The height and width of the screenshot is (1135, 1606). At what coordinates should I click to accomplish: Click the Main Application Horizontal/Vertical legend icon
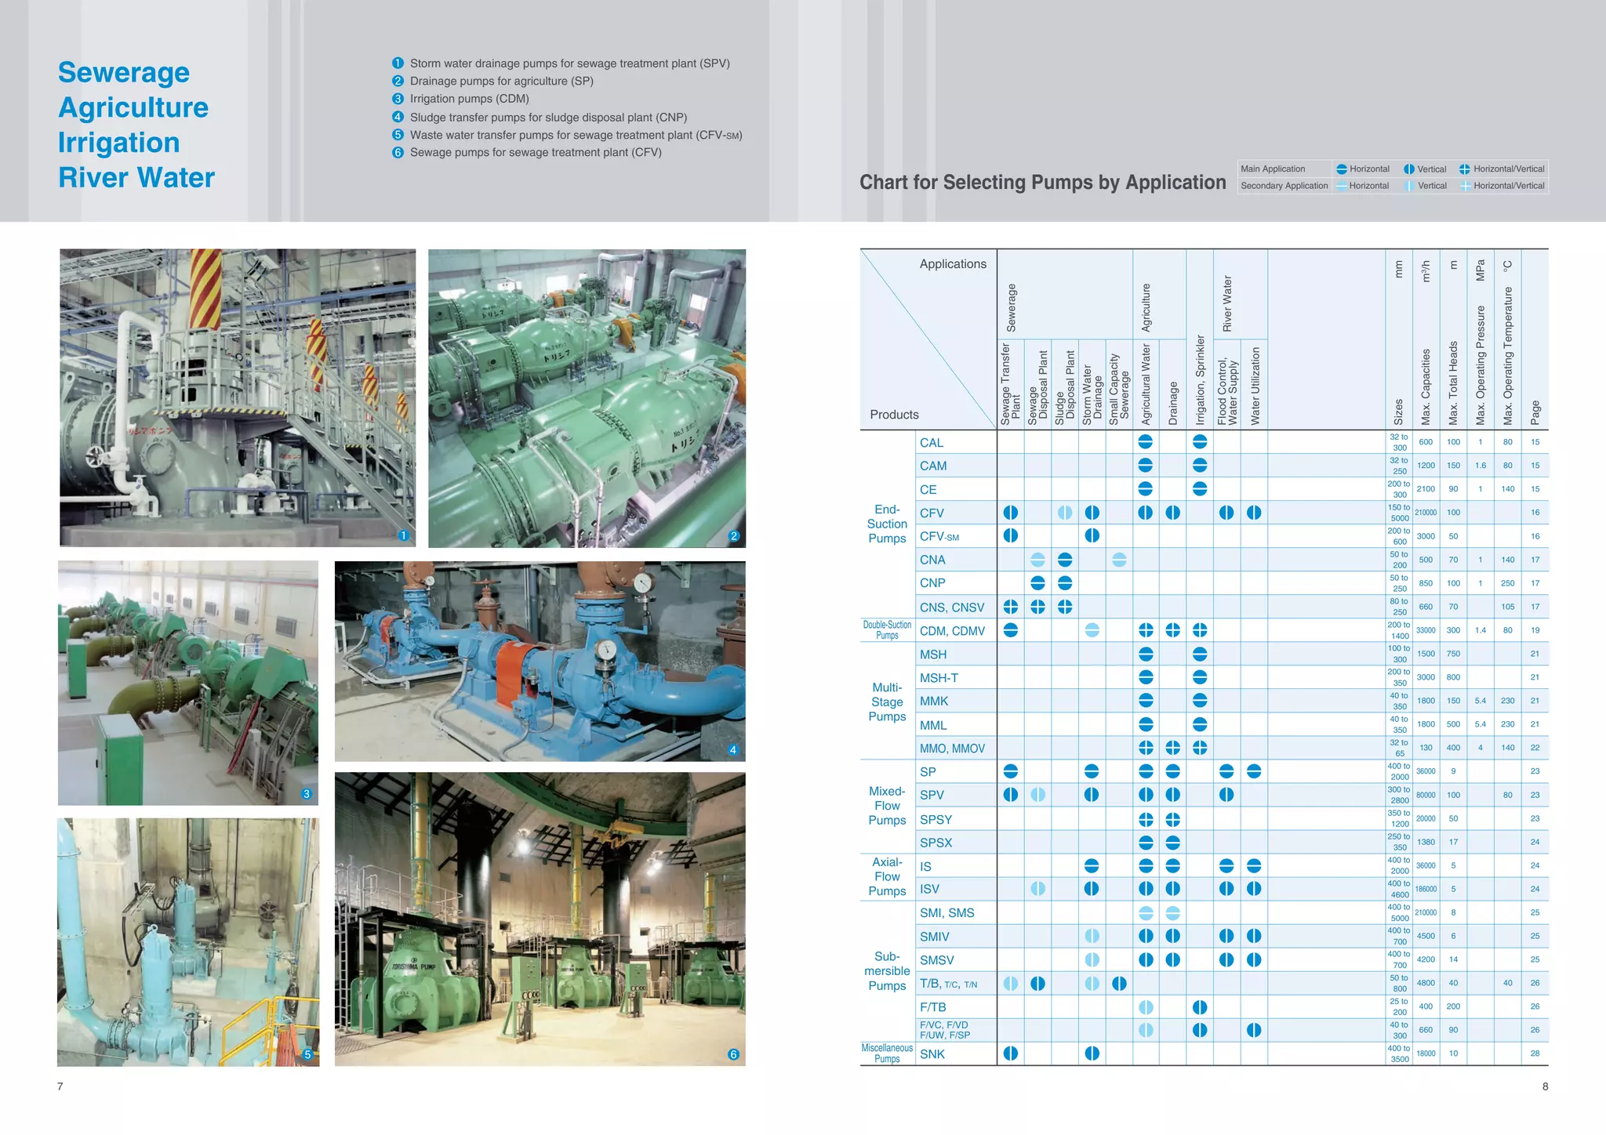click(x=1464, y=169)
